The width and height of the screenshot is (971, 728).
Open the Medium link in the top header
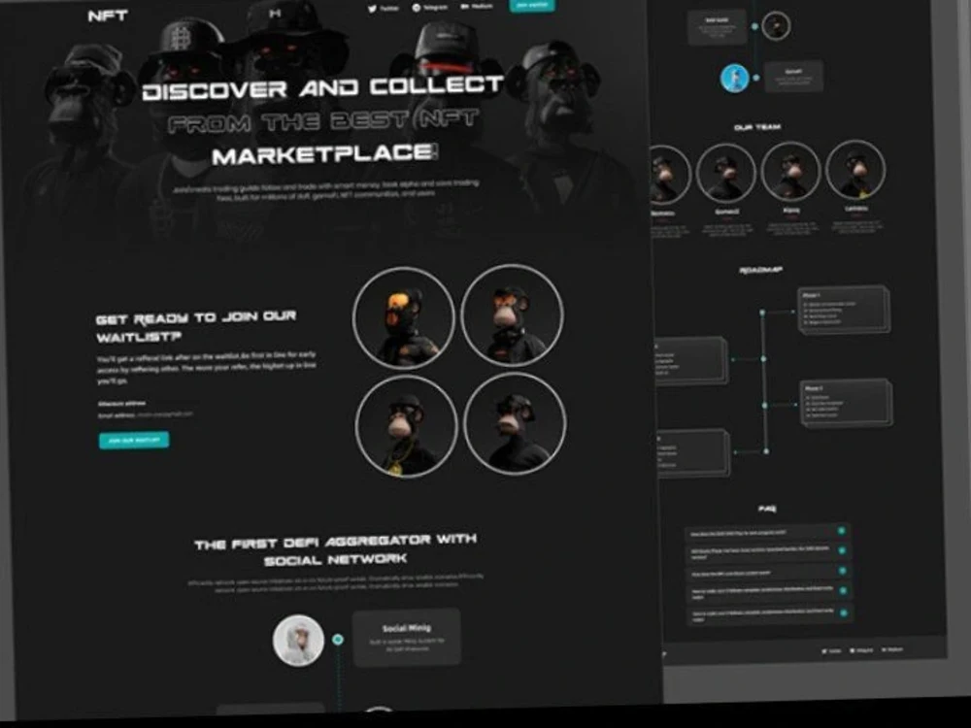tap(477, 6)
